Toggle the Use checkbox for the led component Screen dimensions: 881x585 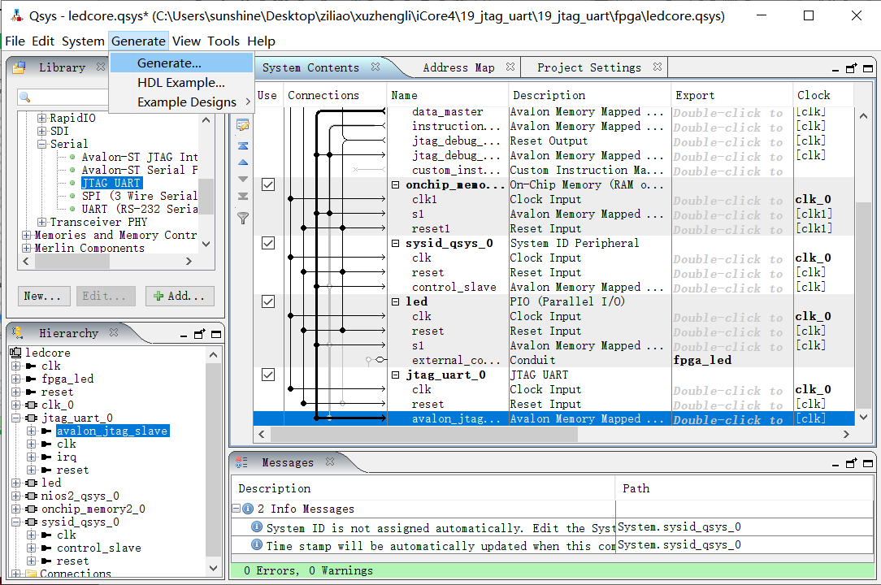click(x=267, y=301)
